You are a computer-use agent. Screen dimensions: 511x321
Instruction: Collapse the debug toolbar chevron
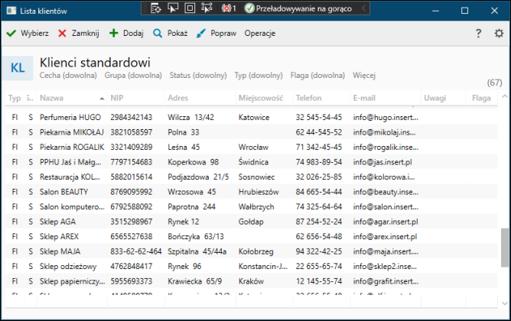(364, 8)
